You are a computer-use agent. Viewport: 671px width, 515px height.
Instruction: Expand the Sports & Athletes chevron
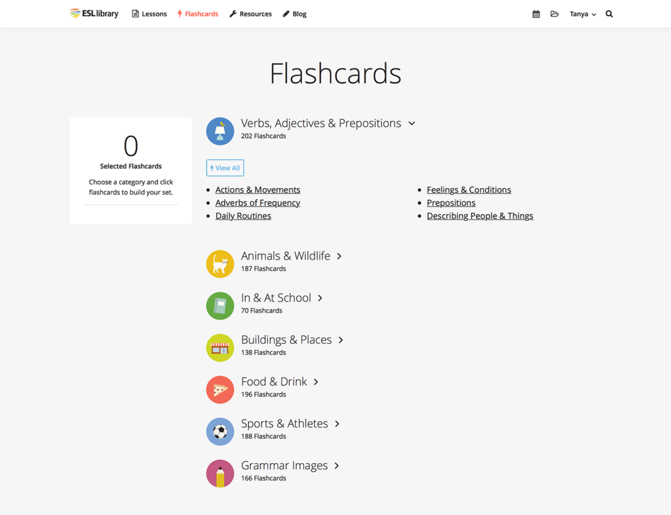tap(337, 424)
